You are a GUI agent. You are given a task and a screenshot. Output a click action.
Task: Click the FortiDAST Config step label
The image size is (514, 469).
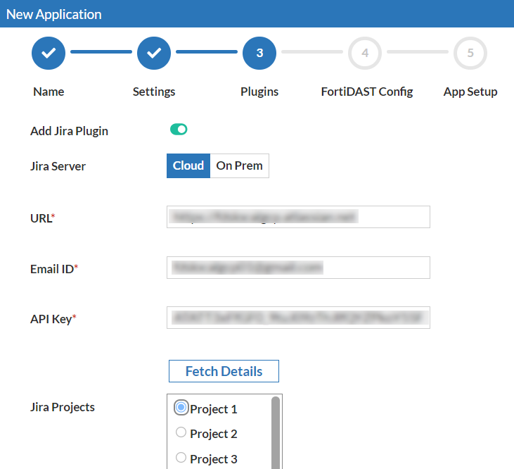click(367, 92)
